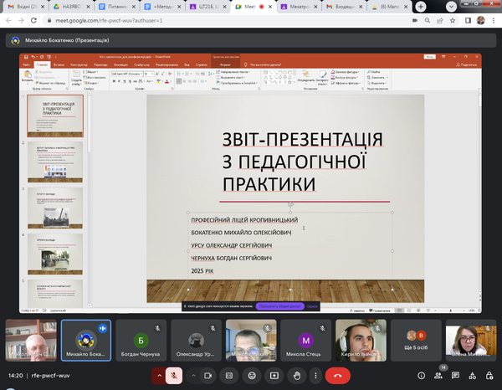
Task: Click the present screen icon
Action: 273,376
